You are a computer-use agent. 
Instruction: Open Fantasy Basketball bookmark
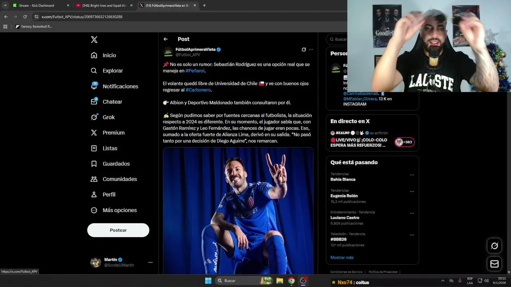coord(34,26)
